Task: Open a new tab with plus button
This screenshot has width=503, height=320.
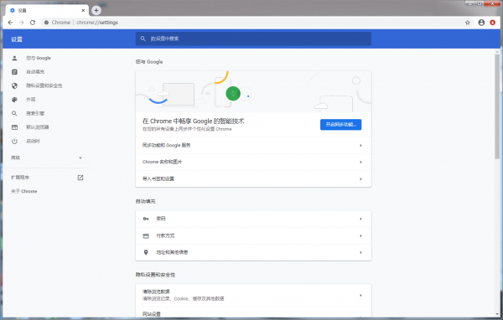Action: [96, 10]
